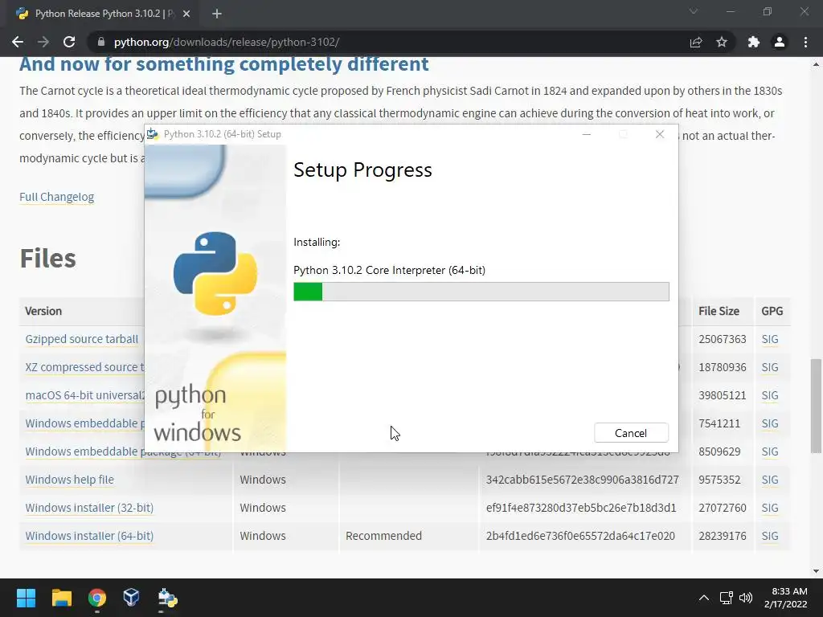
Task: Open the Chrome extensions puzzle icon
Action: tap(754, 42)
